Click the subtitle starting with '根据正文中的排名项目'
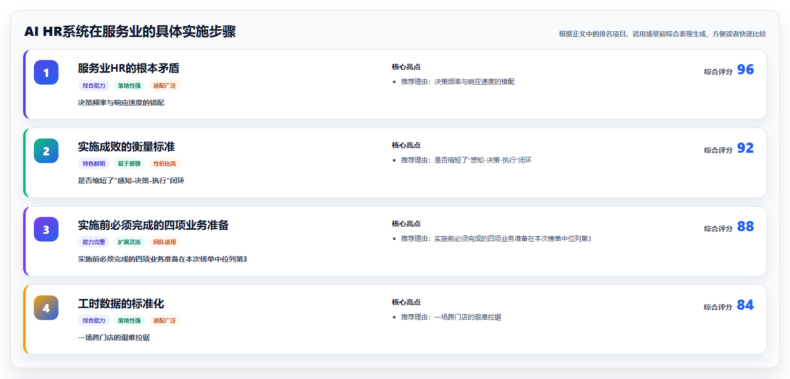 click(662, 34)
